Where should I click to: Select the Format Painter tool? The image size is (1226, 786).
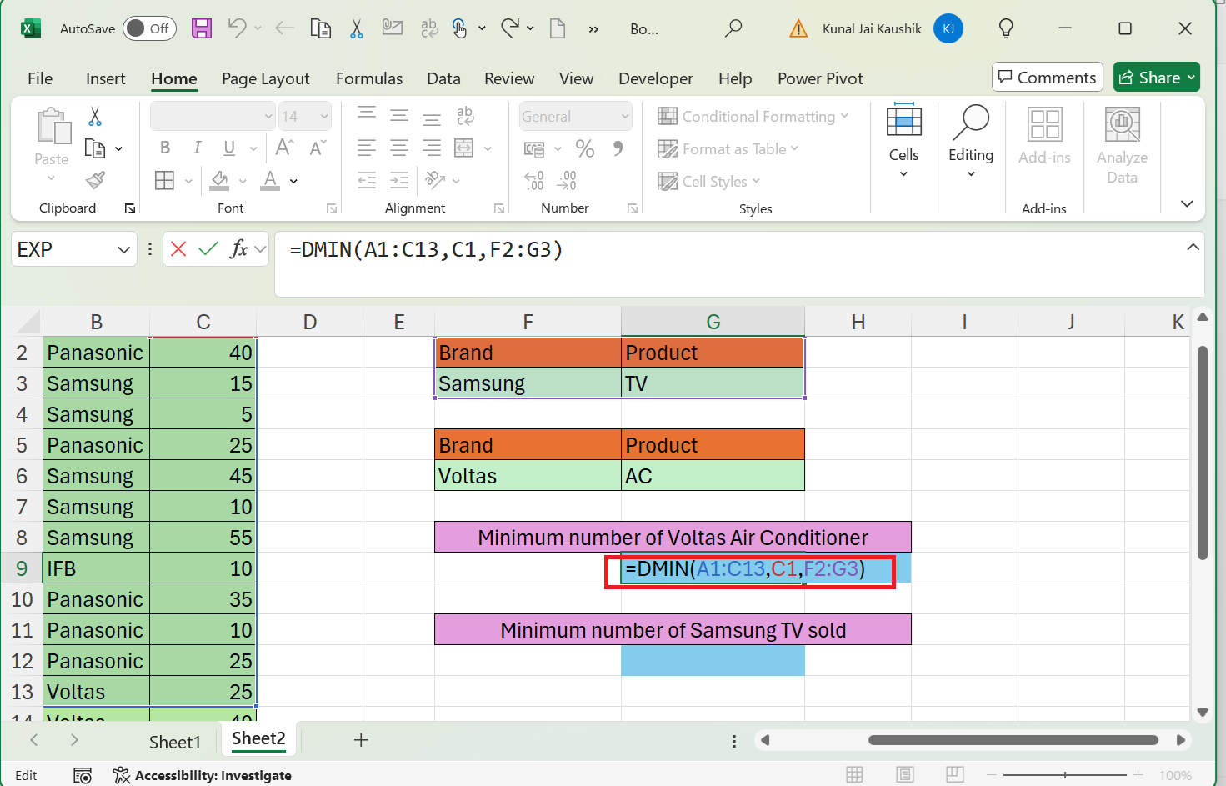(x=94, y=180)
